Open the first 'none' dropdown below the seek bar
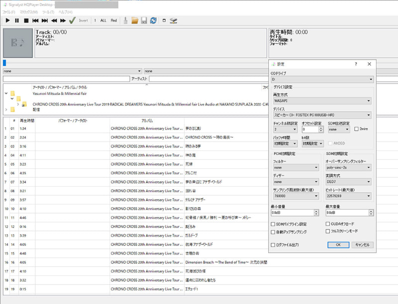This screenshot has width=398, height=304. click(72, 71)
